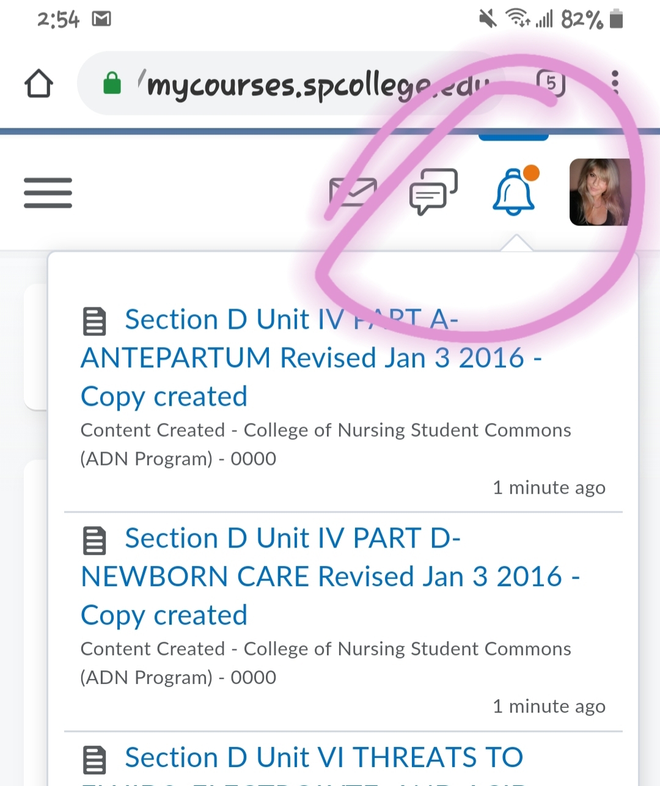
Task: Open the browser tab switcher showing 5
Action: [x=551, y=83]
